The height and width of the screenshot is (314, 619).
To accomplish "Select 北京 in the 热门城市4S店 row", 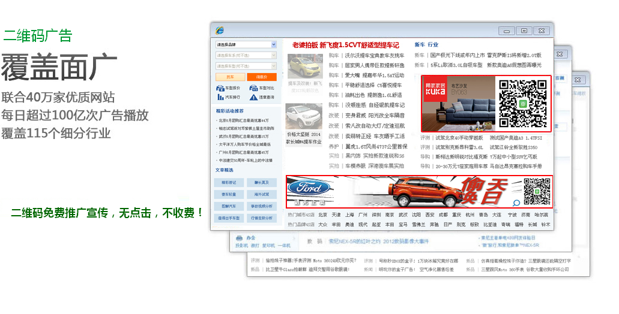I will (x=323, y=215).
